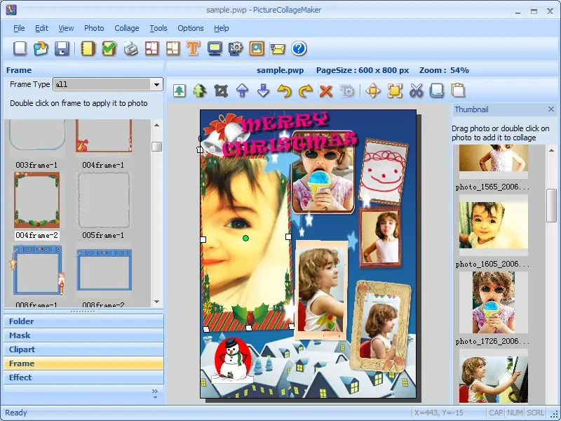Click the yellow Redo arrow
The width and height of the screenshot is (561, 421).
click(x=305, y=91)
